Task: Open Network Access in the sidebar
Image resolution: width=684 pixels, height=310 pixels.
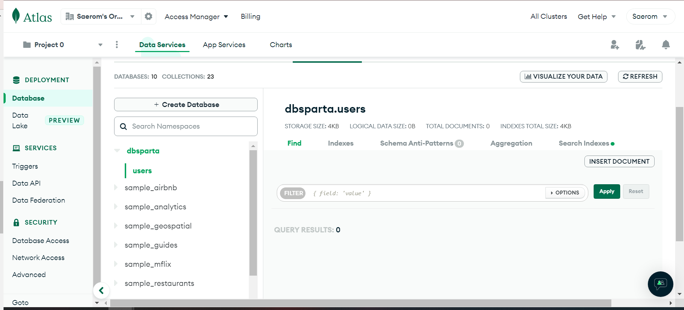Action: click(38, 258)
